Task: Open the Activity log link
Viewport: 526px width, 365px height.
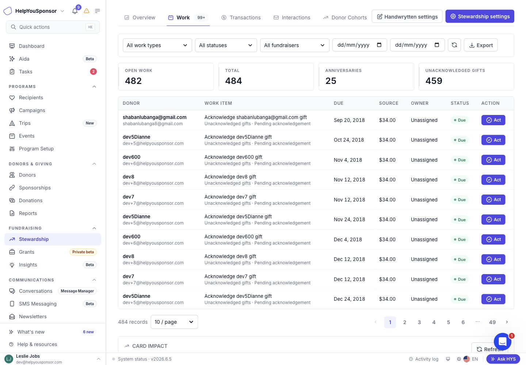Action: click(423, 359)
